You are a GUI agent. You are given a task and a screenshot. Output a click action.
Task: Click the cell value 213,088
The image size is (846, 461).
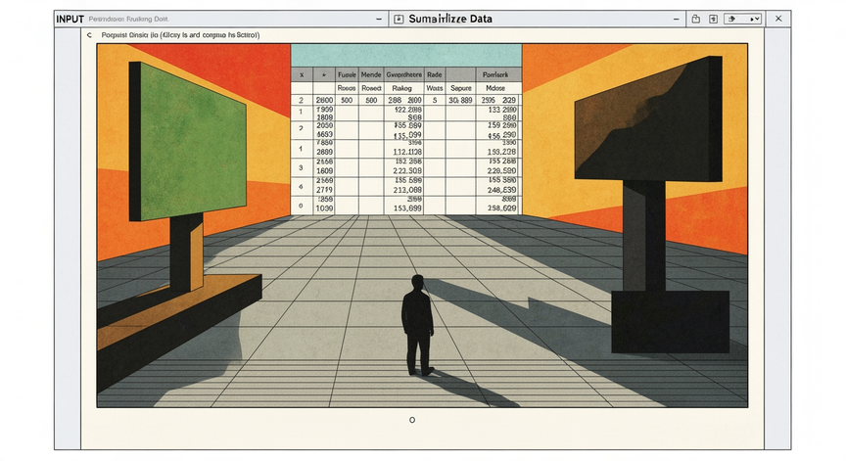pyautogui.click(x=407, y=190)
